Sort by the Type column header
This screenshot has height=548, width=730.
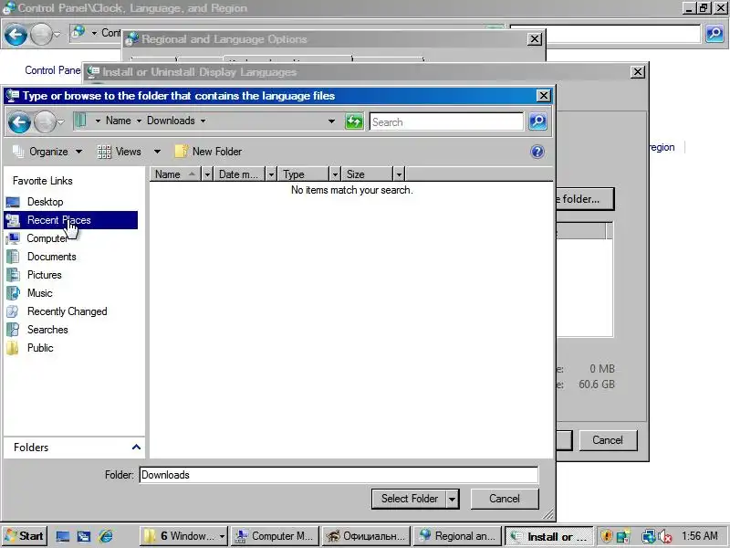click(304, 174)
